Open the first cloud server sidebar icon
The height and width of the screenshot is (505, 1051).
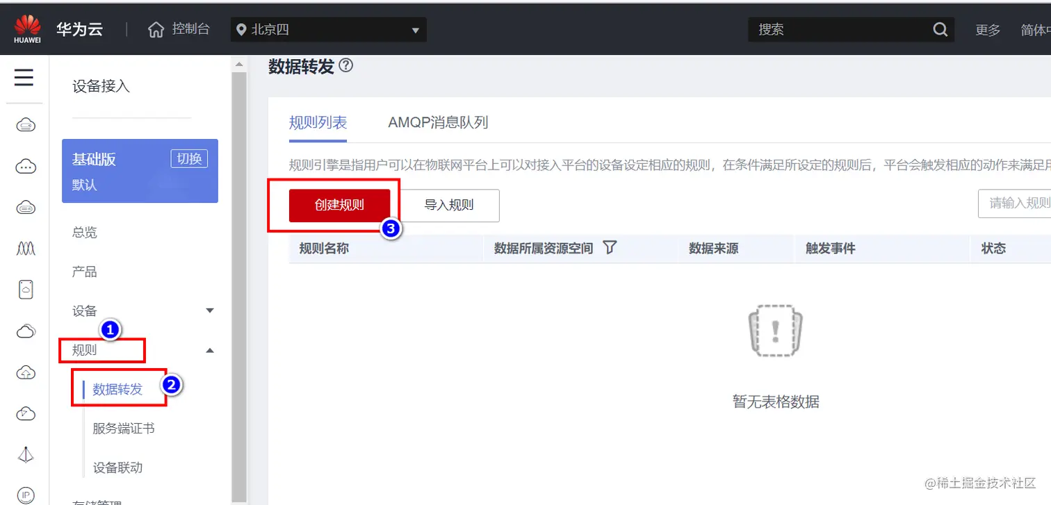[x=26, y=126]
